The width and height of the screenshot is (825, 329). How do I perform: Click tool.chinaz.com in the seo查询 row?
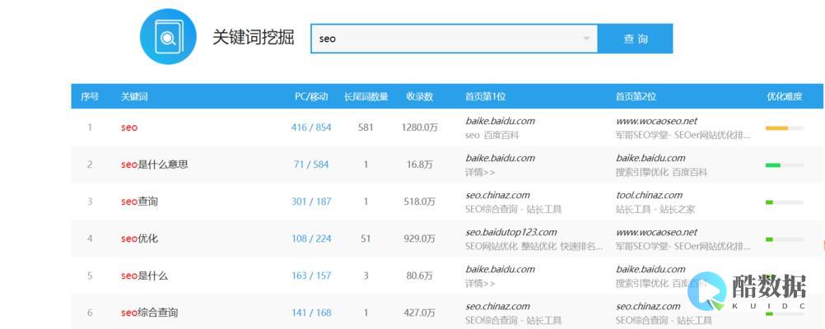click(649, 195)
